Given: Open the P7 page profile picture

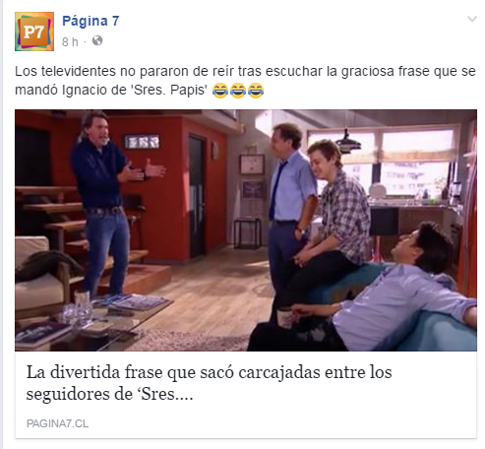Looking at the screenshot, I should coord(34,32).
